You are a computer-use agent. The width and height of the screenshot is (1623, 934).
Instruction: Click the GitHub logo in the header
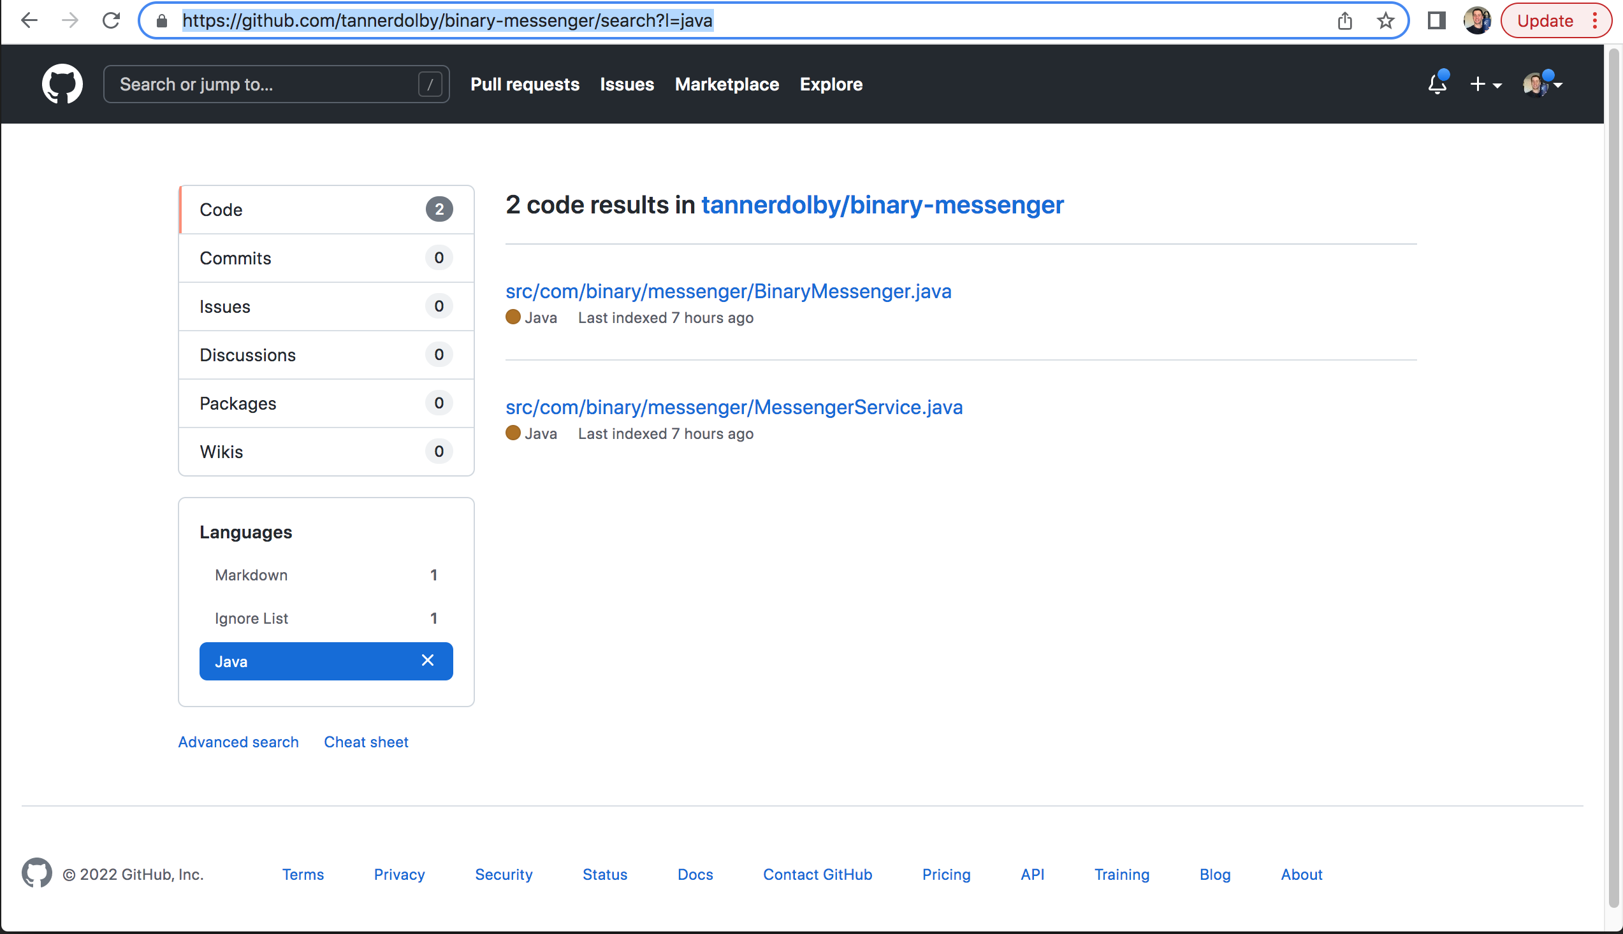pos(62,83)
